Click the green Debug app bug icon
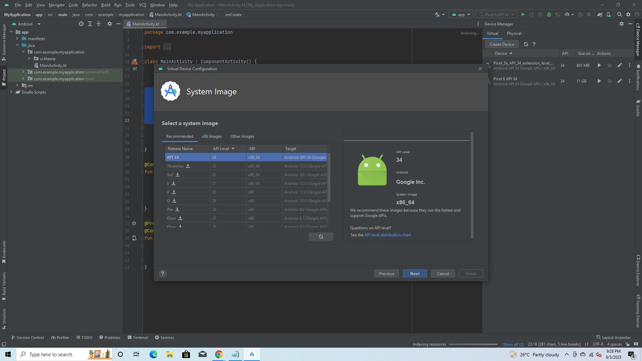The image size is (642, 361). click(x=549, y=15)
